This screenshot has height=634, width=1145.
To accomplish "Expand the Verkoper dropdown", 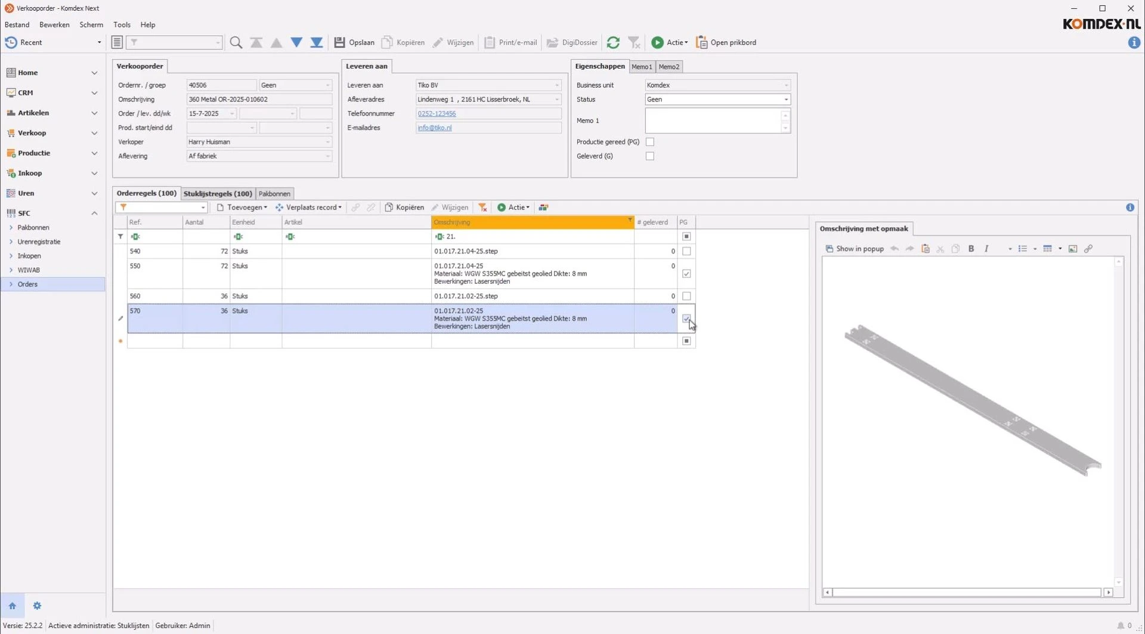I will click(x=327, y=142).
